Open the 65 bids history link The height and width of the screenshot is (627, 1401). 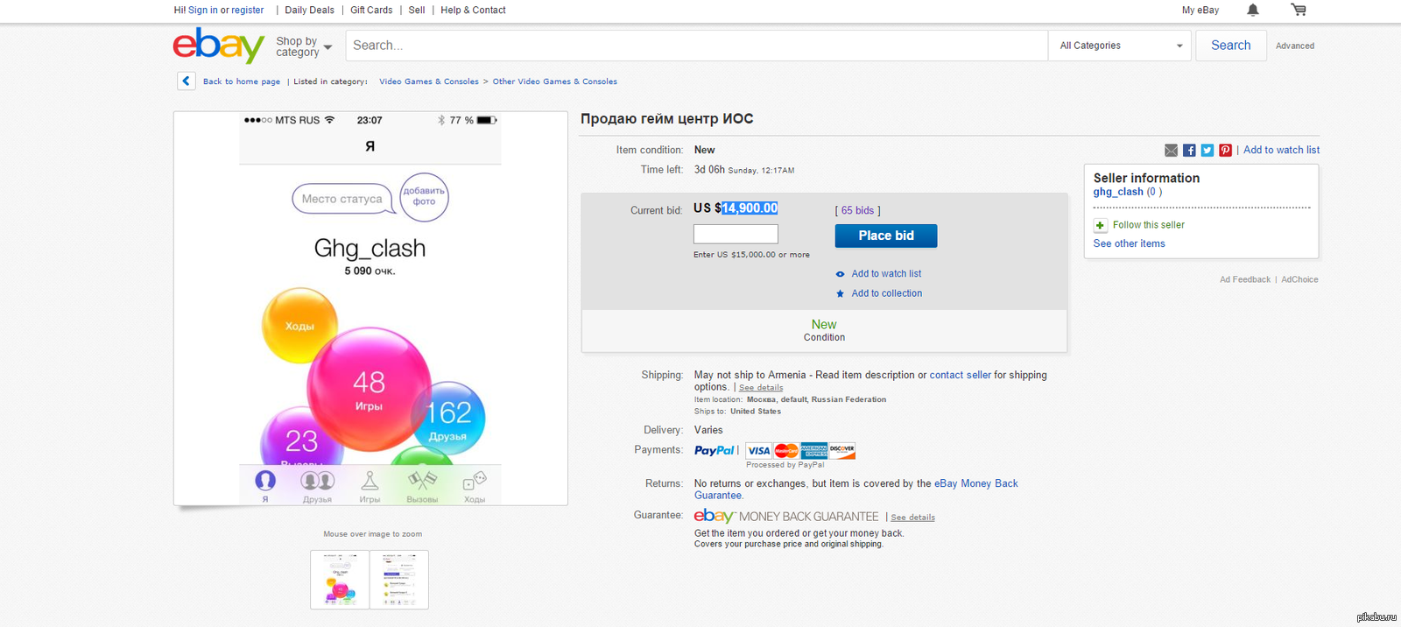click(x=857, y=211)
